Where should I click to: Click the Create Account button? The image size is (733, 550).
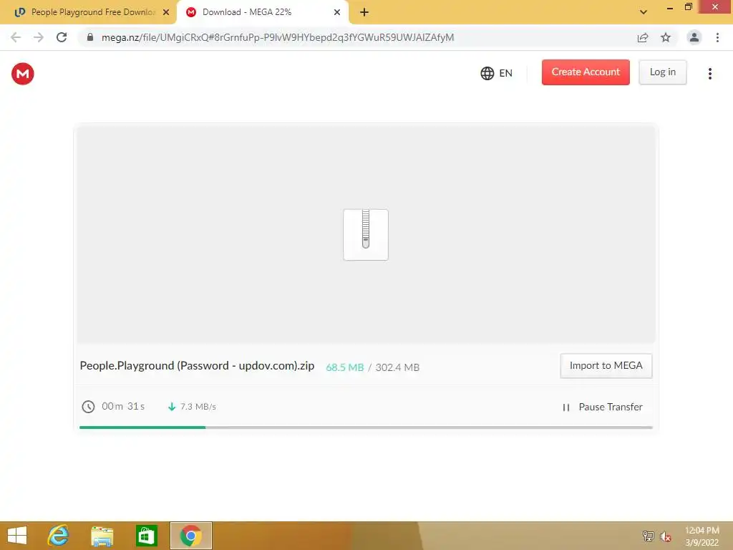[586, 72]
